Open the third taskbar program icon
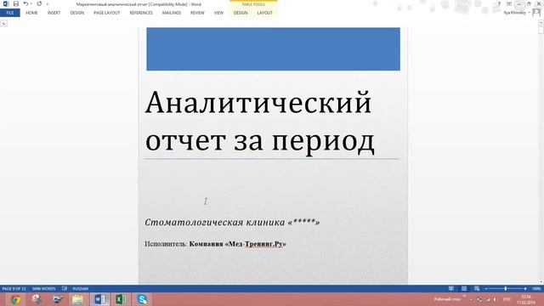544x306 pixels. [58, 299]
